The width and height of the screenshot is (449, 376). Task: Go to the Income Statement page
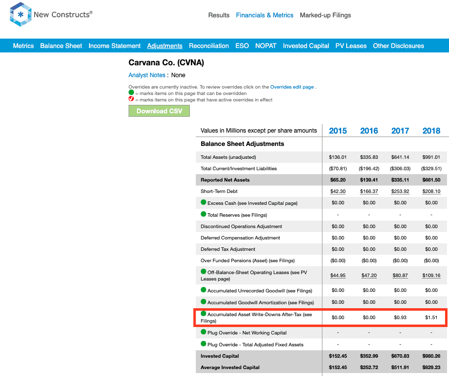point(115,46)
